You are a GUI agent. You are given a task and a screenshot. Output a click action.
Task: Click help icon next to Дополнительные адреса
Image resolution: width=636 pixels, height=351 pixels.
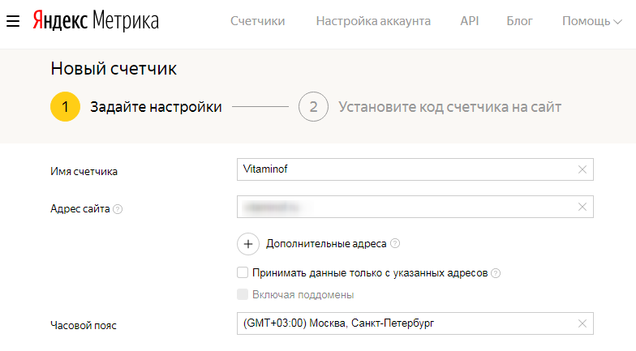pyautogui.click(x=395, y=243)
